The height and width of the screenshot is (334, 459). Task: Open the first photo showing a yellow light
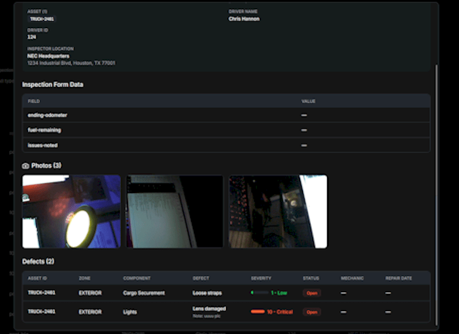click(71, 211)
